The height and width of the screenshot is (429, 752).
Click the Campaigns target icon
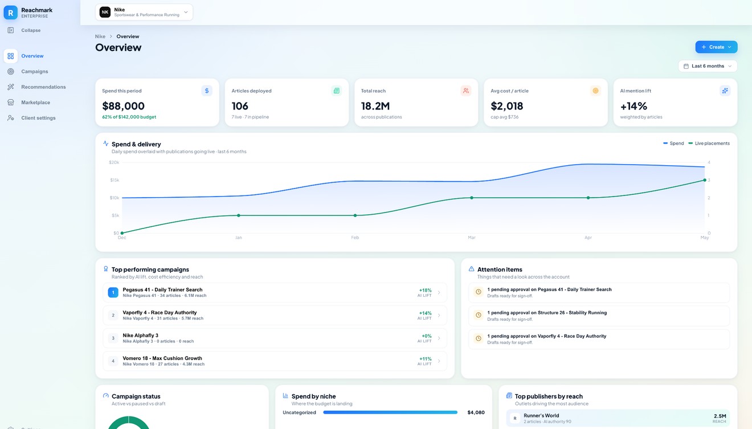click(10, 71)
